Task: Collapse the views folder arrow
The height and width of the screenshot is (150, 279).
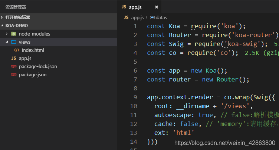Action: click(x=7, y=42)
